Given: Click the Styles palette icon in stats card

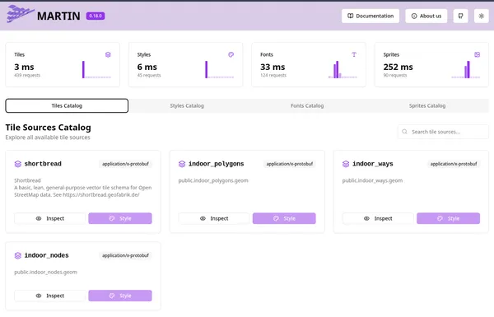Looking at the screenshot, I should 231,55.
